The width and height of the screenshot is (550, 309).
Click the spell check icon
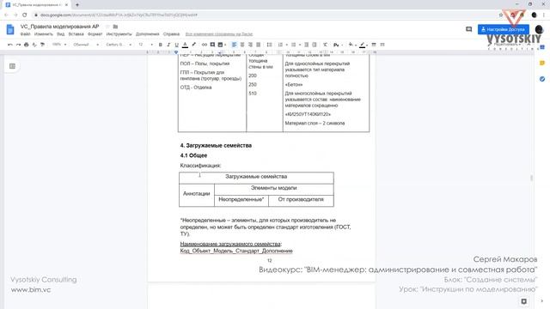click(34, 45)
